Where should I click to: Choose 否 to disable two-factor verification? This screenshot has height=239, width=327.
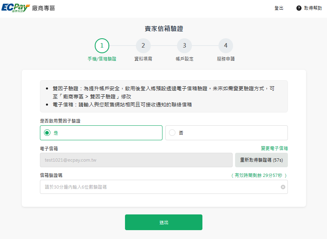[x=226, y=133]
